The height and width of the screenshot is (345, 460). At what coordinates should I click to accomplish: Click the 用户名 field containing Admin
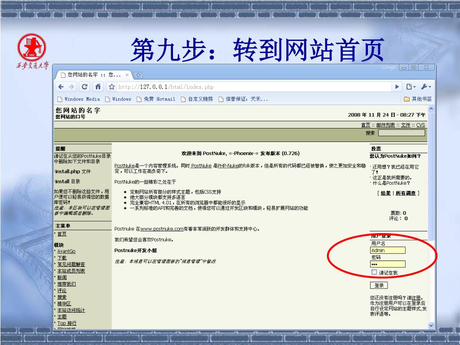[x=388, y=250]
